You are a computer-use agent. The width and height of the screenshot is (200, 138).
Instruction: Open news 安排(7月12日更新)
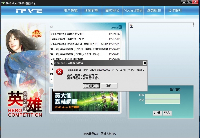(x=75, y=54)
